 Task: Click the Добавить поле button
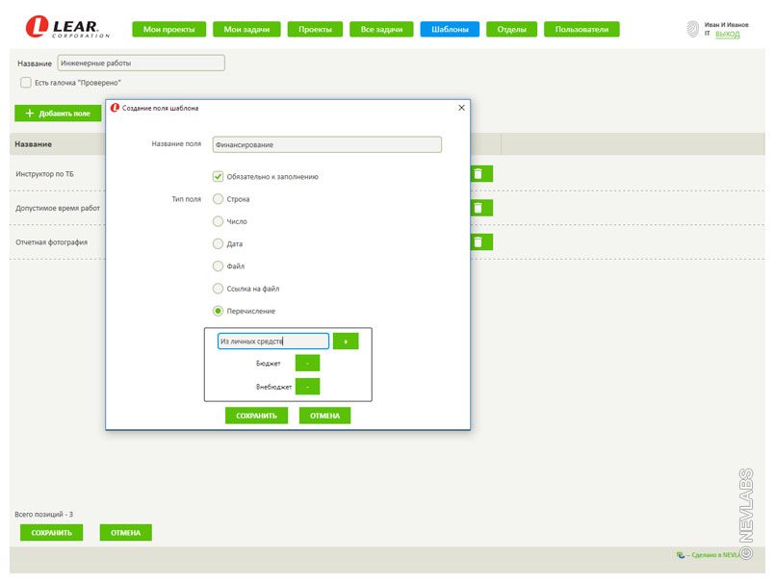[58, 114]
